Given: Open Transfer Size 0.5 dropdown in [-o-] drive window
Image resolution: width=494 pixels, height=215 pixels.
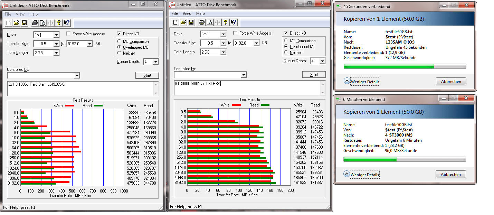Looking at the screenshot, I should click(56, 44).
